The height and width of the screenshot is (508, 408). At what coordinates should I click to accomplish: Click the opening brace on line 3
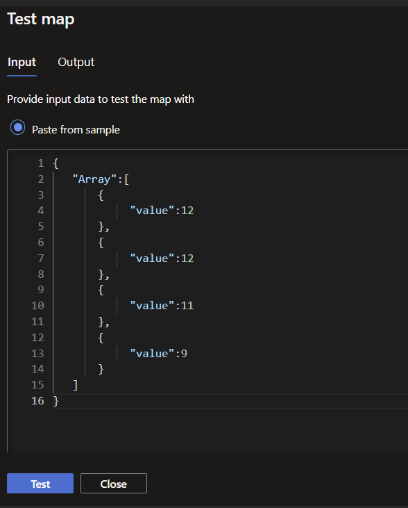click(101, 195)
